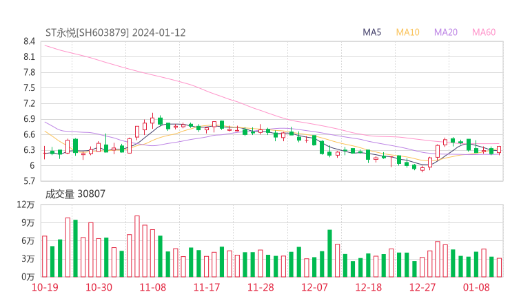Click the 6.6 price axis value
This screenshot has width=510, height=303.
(29, 134)
